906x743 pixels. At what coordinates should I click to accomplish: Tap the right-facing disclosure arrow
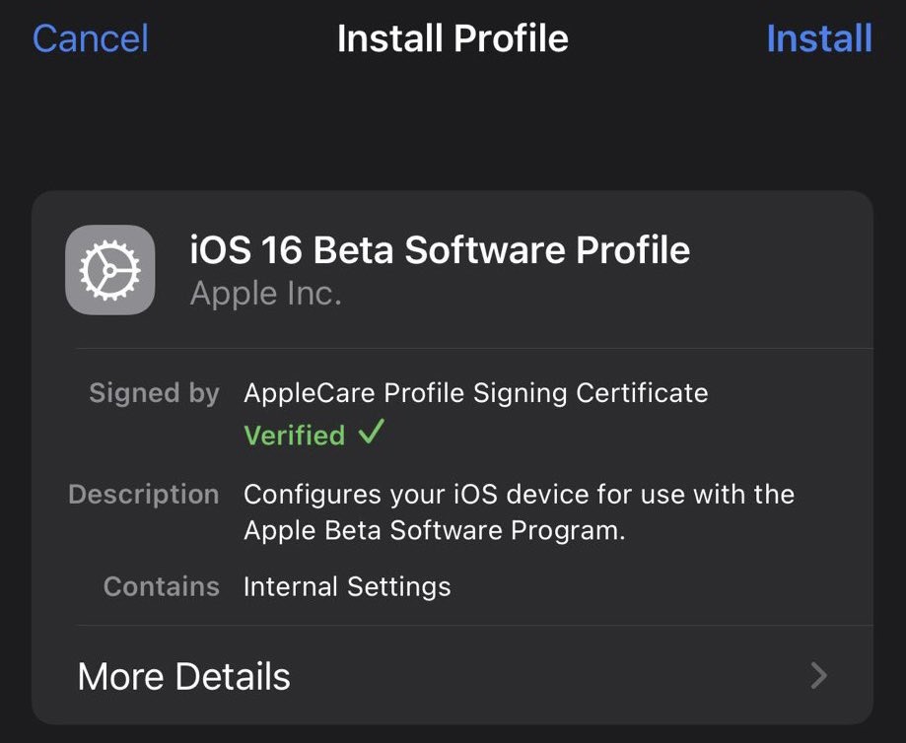[818, 676]
